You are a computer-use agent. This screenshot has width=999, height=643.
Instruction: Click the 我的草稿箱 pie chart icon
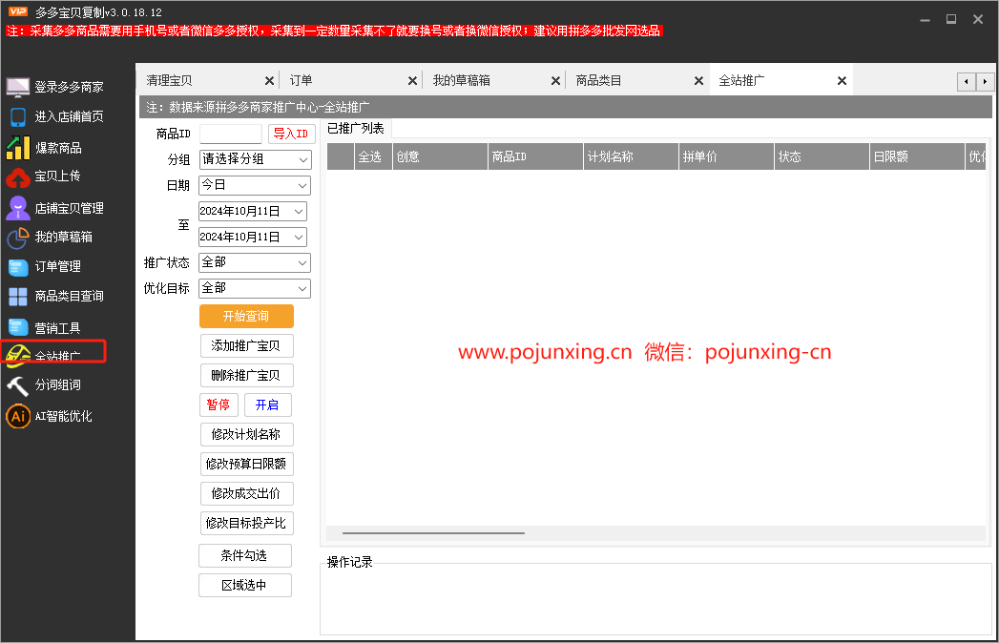tap(18, 238)
